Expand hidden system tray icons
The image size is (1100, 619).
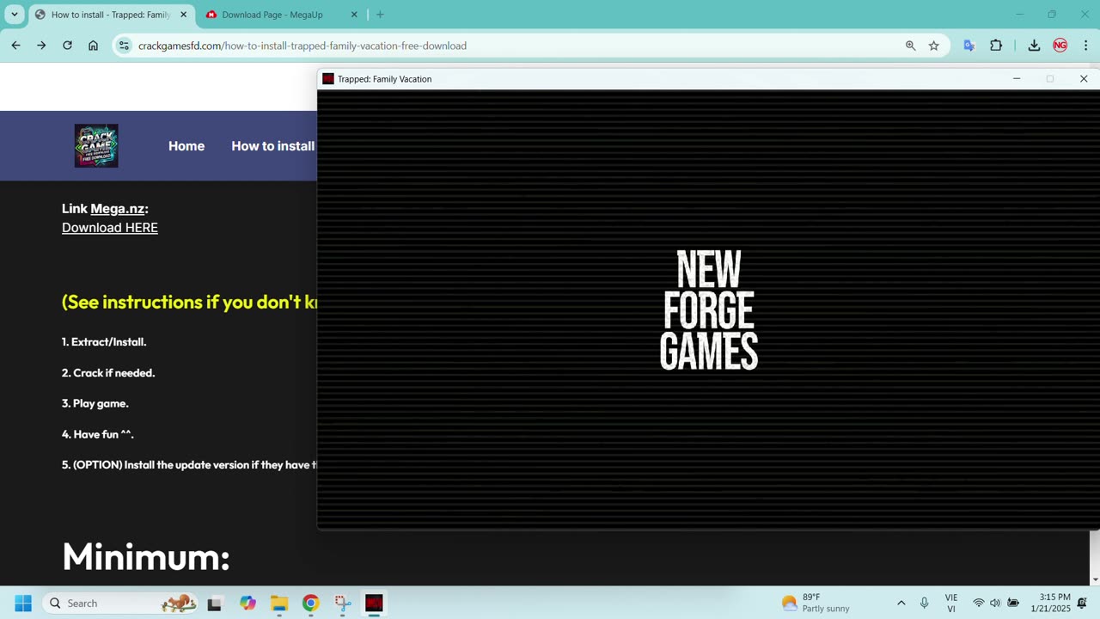(x=901, y=603)
